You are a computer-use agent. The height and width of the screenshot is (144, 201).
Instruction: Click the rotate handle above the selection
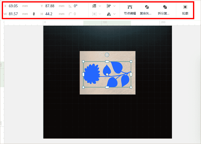(107, 55)
